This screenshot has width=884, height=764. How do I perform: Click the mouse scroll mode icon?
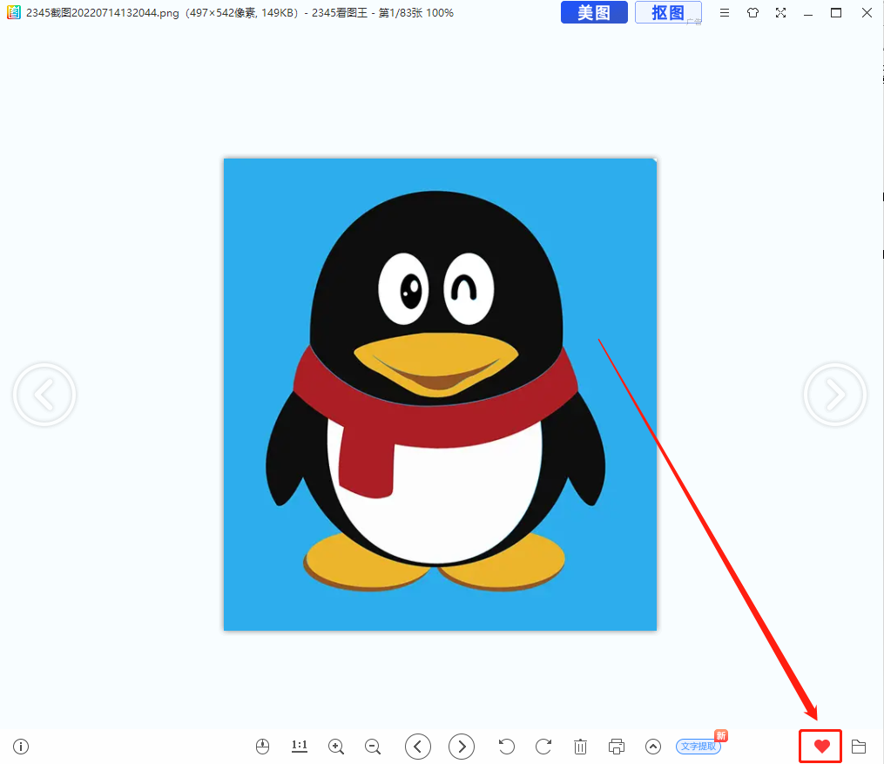coord(263,747)
